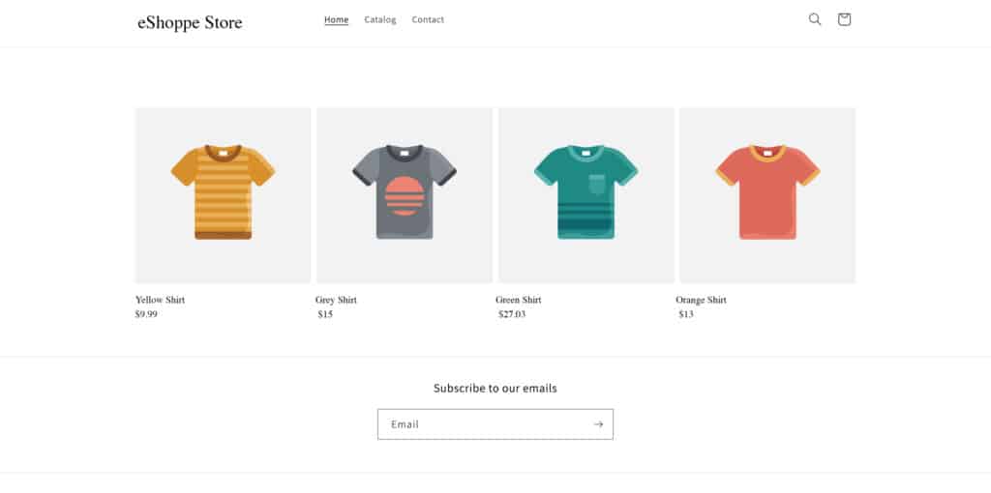
Task: Go to the Home menu item
Action: pyautogui.click(x=336, y=19)
